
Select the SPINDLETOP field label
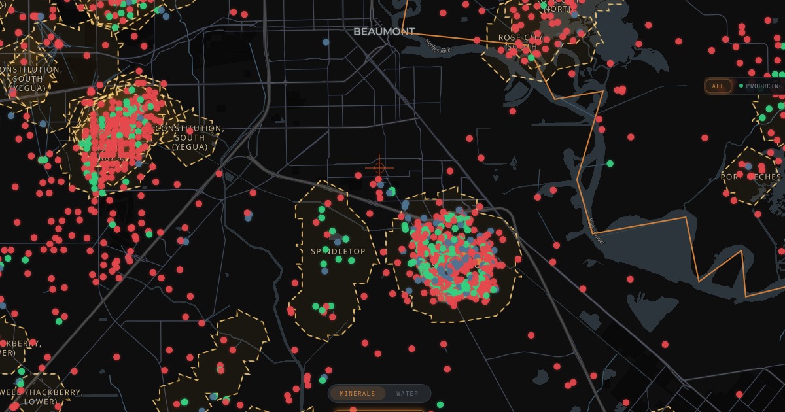pos(338,251)
